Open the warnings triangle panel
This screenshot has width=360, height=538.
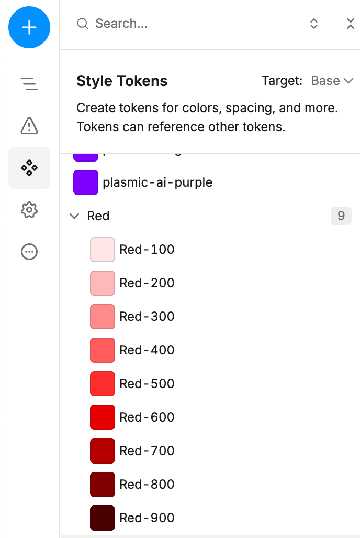pos(29,125)
